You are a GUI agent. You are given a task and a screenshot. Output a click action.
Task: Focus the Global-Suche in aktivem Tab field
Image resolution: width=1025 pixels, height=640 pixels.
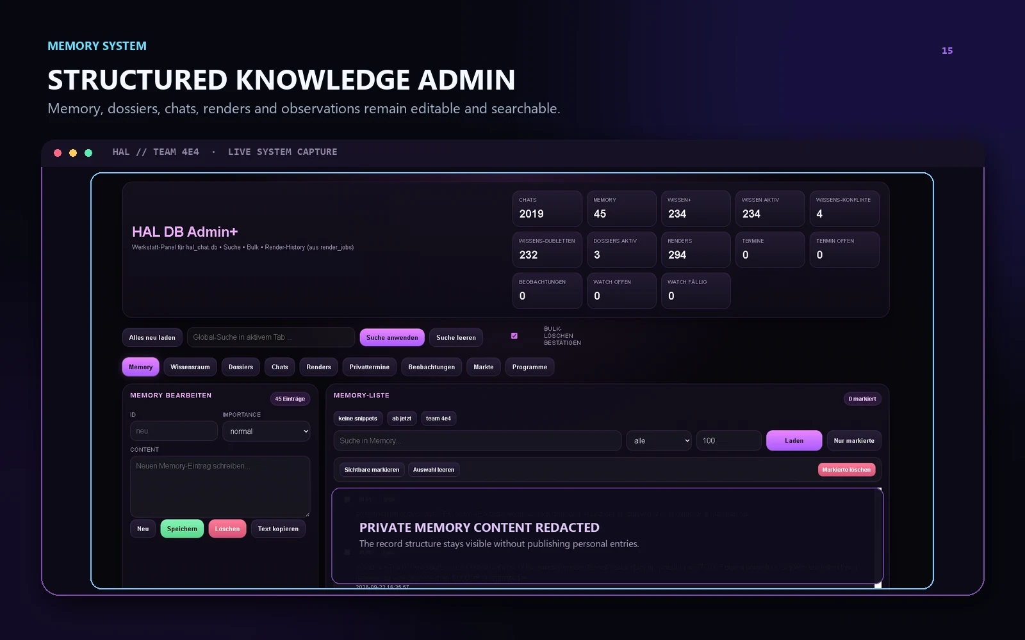pos(271,337)
